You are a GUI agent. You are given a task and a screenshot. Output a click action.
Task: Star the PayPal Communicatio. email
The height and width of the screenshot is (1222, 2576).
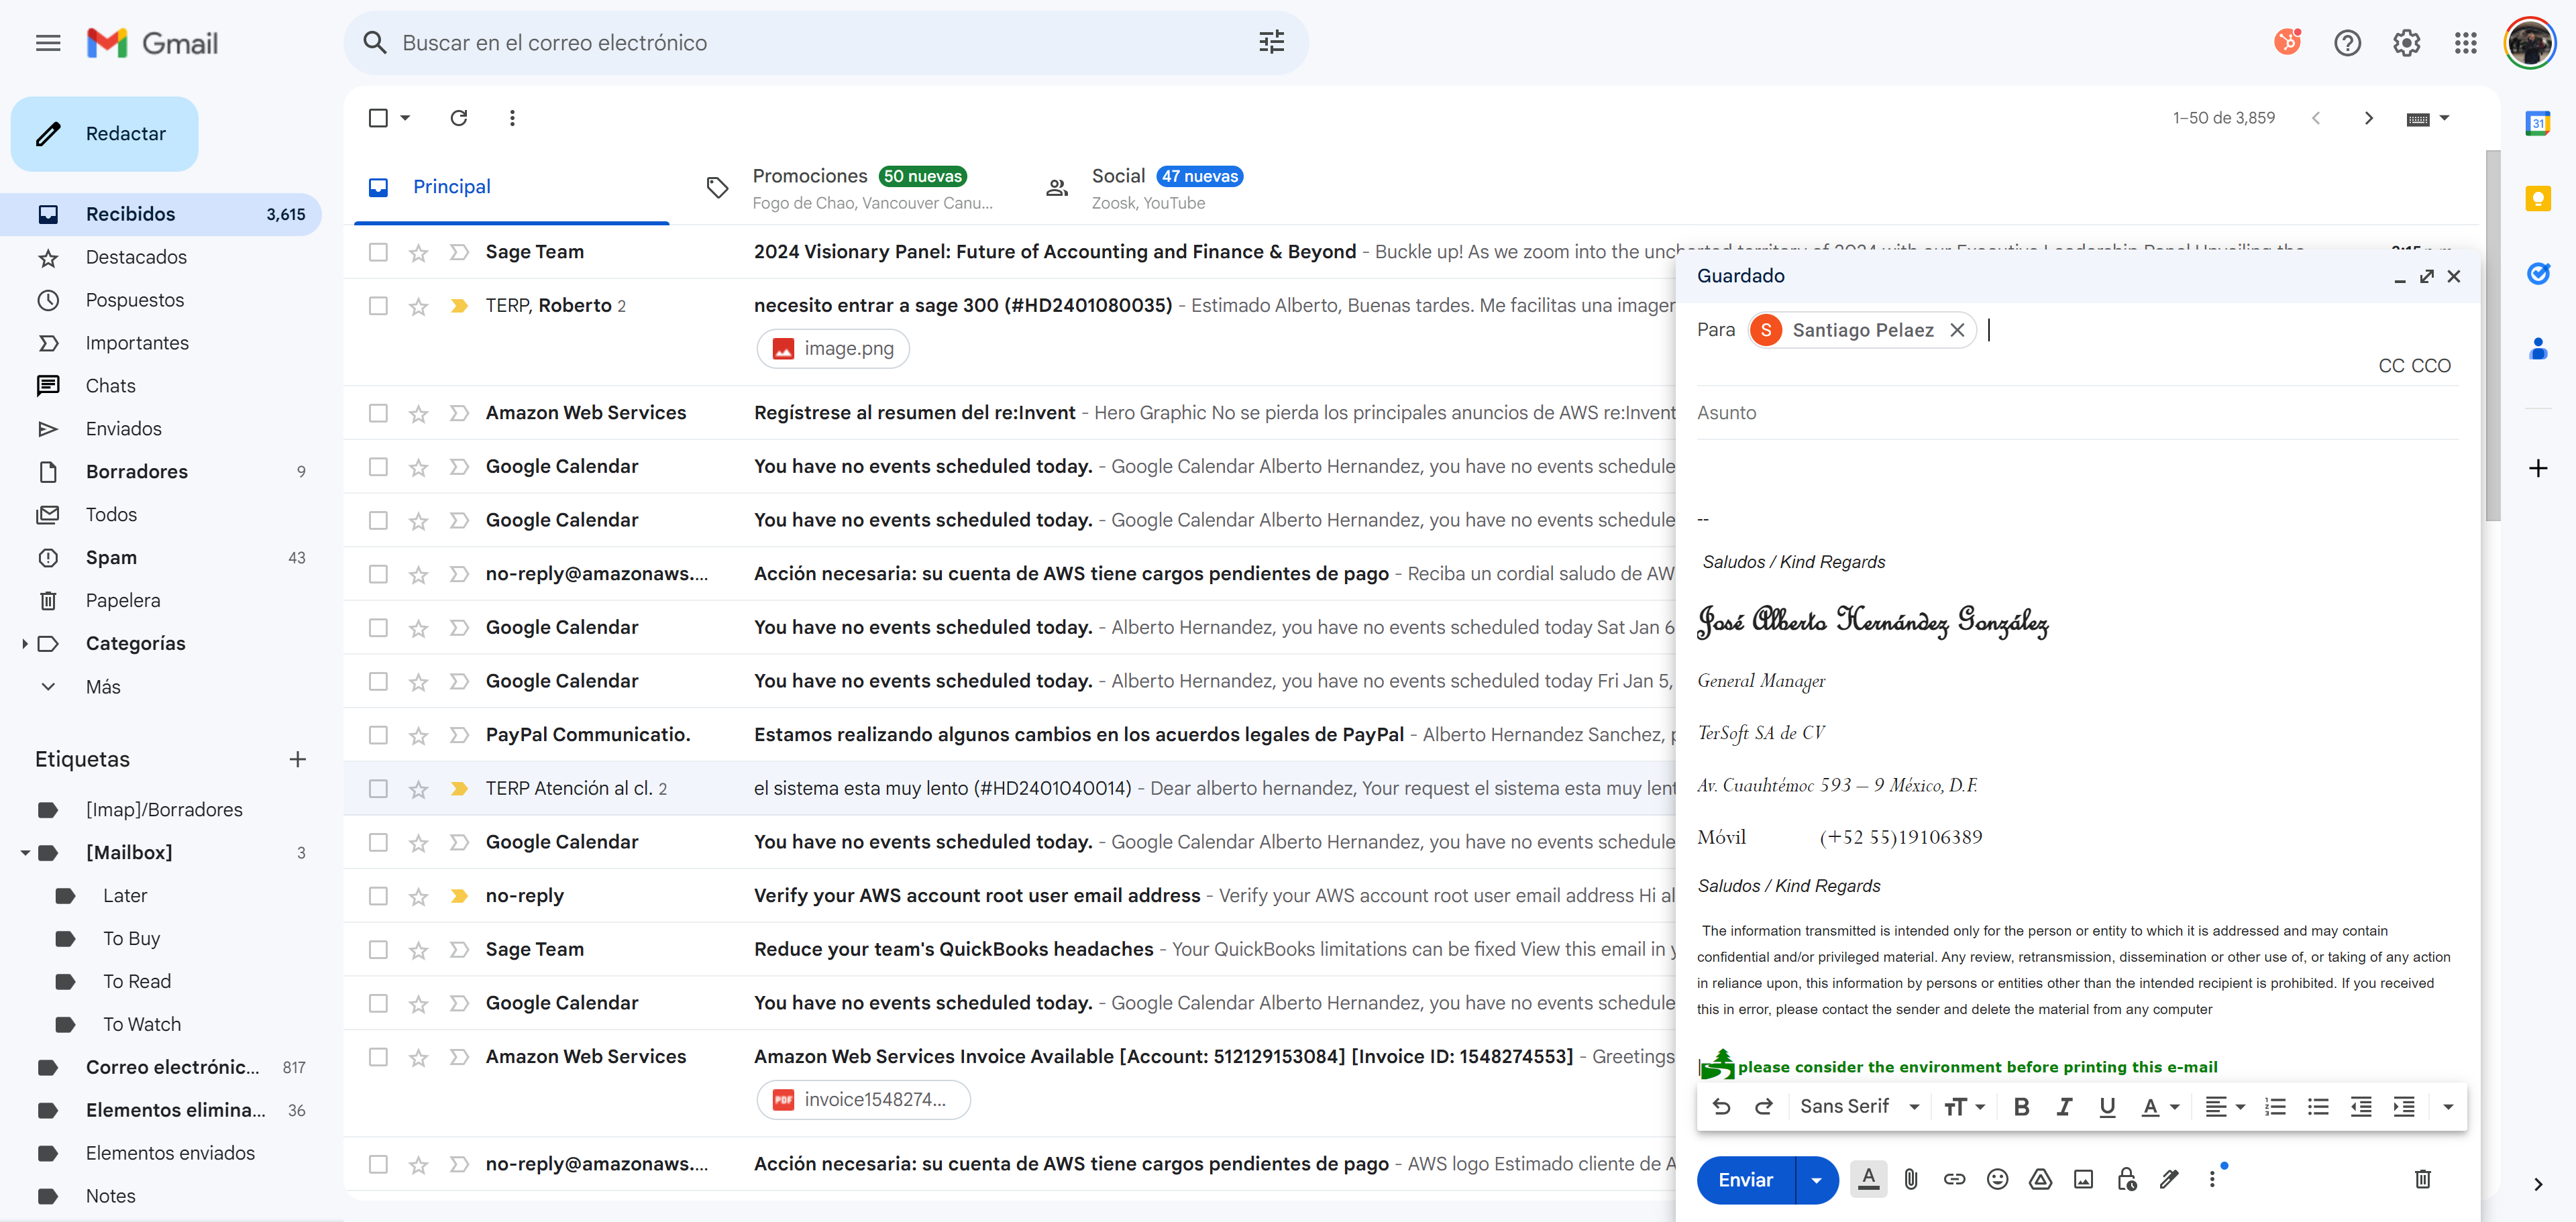[x=418, y=735]
